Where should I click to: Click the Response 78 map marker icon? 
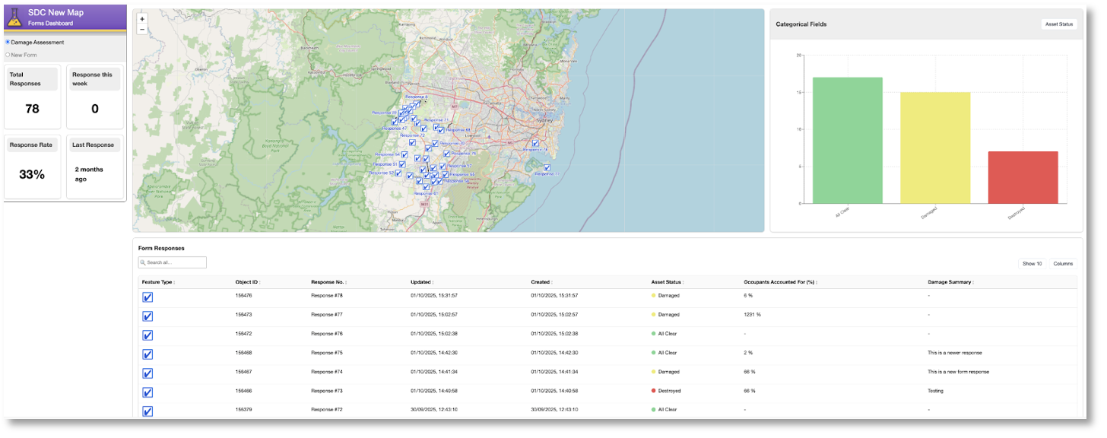tap(535, 143)
